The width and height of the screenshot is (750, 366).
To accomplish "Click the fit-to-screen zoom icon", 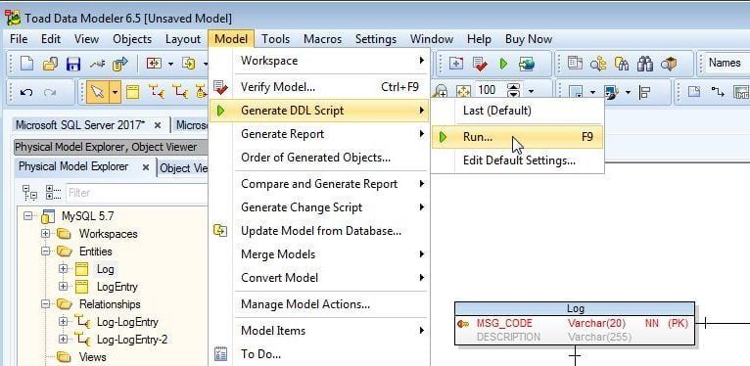I will coord(463,91).
